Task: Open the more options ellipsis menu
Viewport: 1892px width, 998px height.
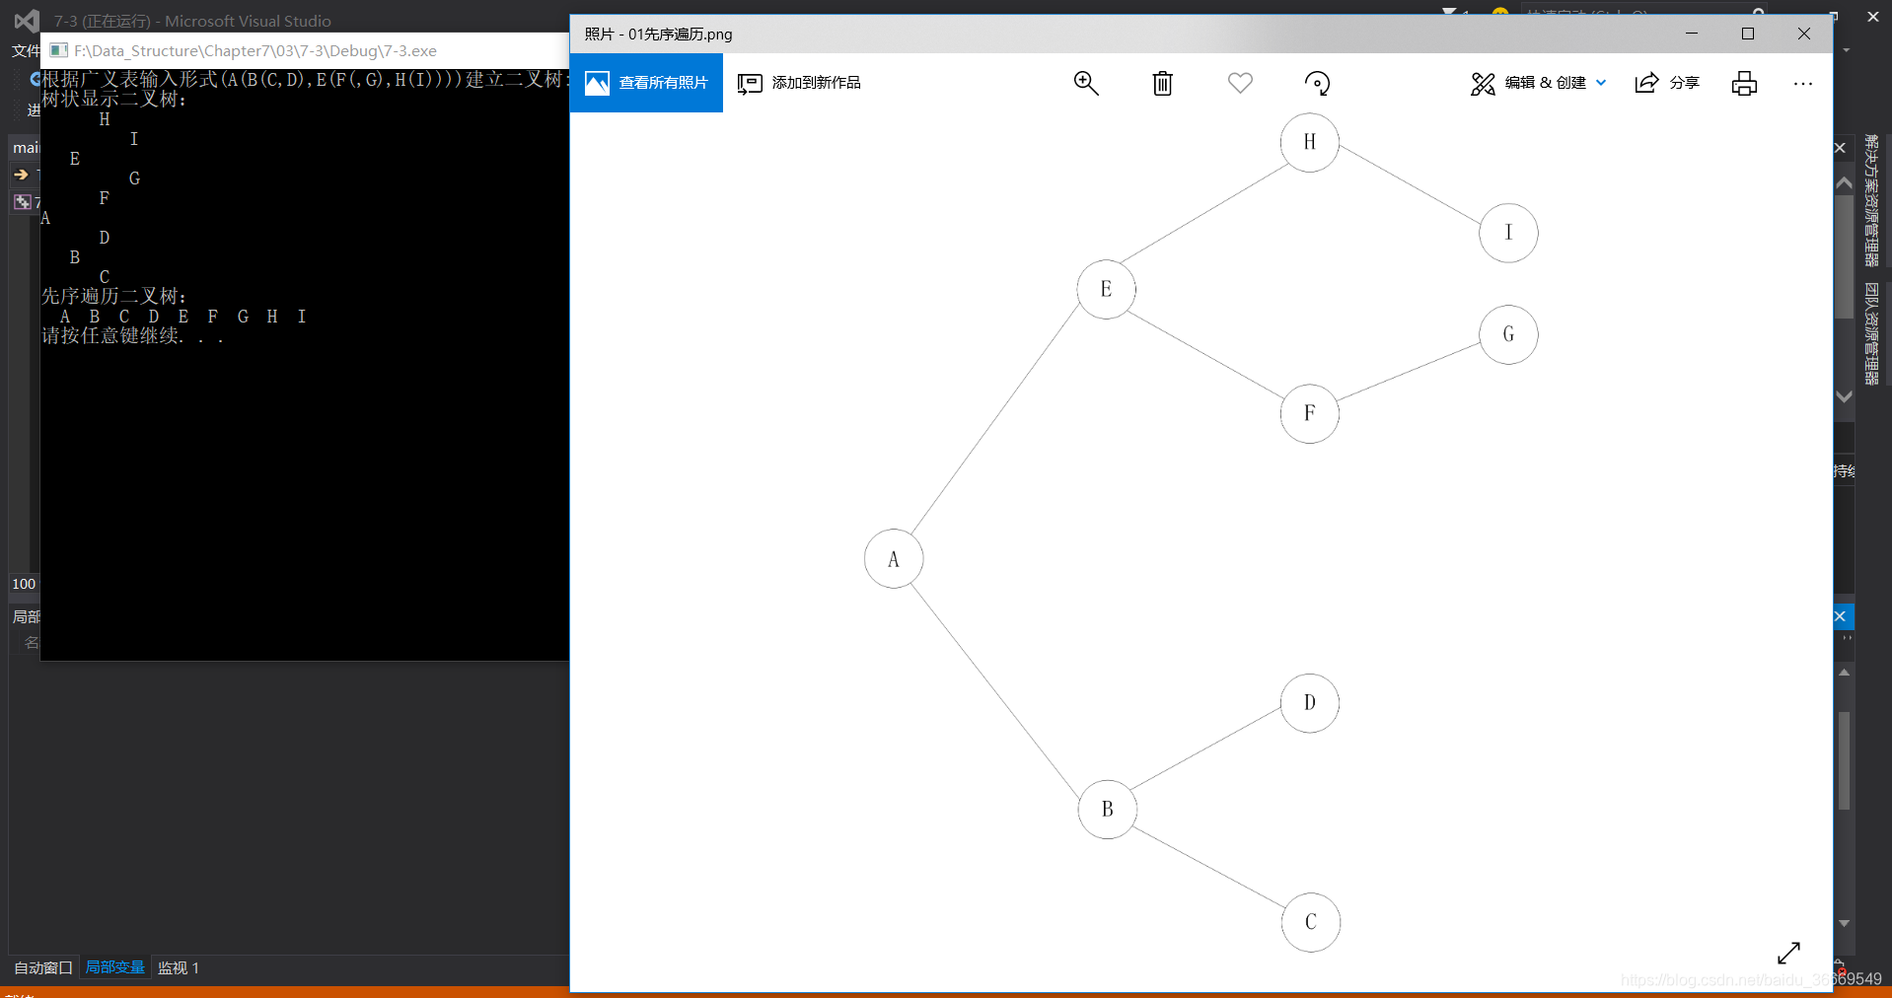Action: [x=1803, y=84]
